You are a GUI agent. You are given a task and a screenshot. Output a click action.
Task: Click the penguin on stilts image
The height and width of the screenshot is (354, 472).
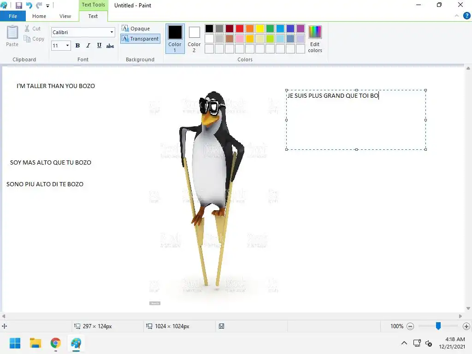pyautogui.click(x=212, y=188)
